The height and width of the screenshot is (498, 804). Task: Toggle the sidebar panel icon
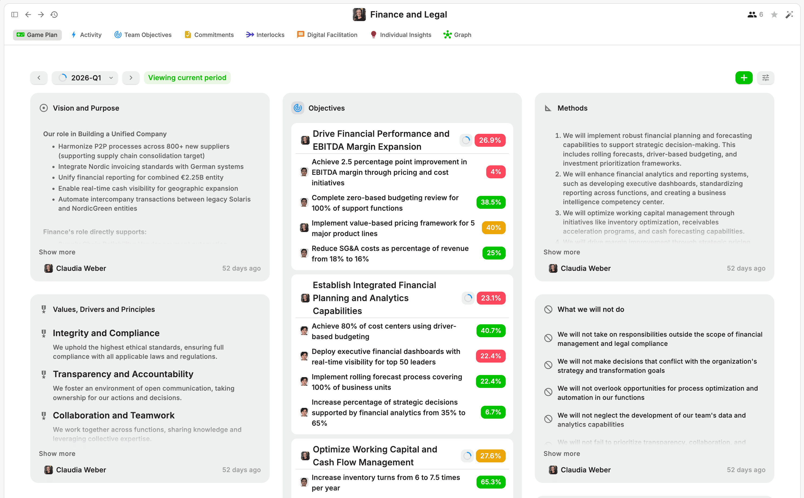click(15, 15)
